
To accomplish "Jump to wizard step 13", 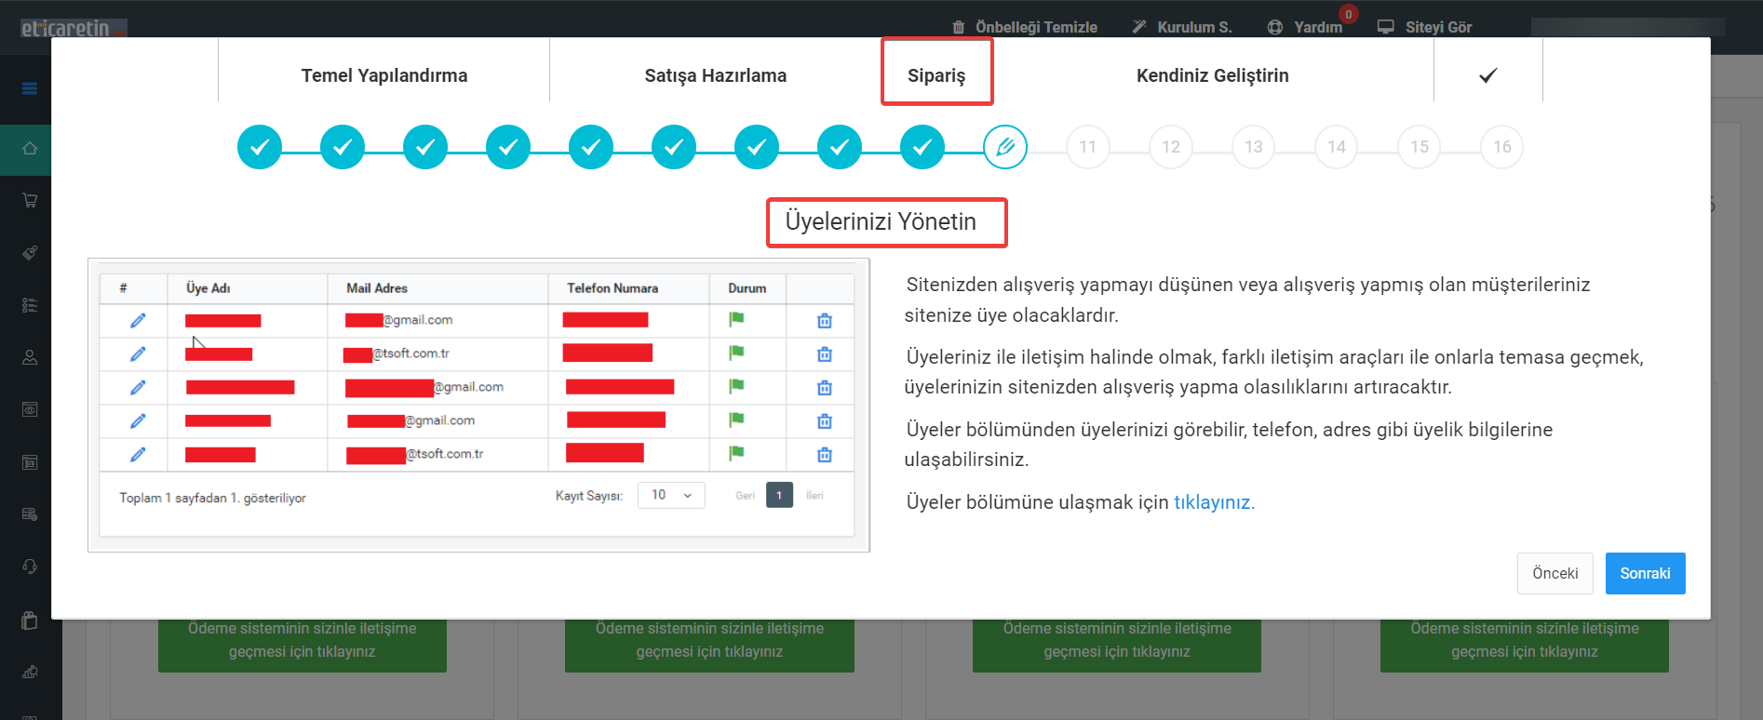I will pos(1254,147).
